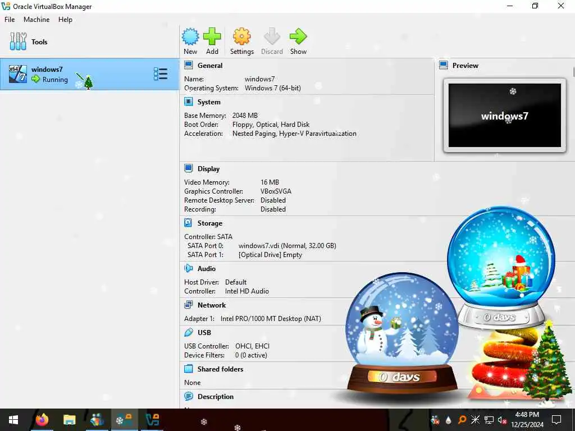Image resolution: width=575 pixels, height=431 pixels.
Task: Open the Shared folders header link
Action: point(220,369)
